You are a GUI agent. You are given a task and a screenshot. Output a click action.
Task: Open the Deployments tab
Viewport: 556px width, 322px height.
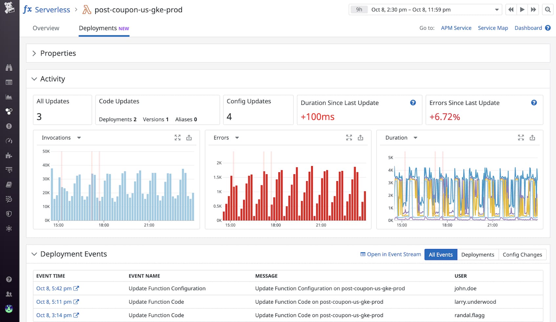tap(98, 28)
